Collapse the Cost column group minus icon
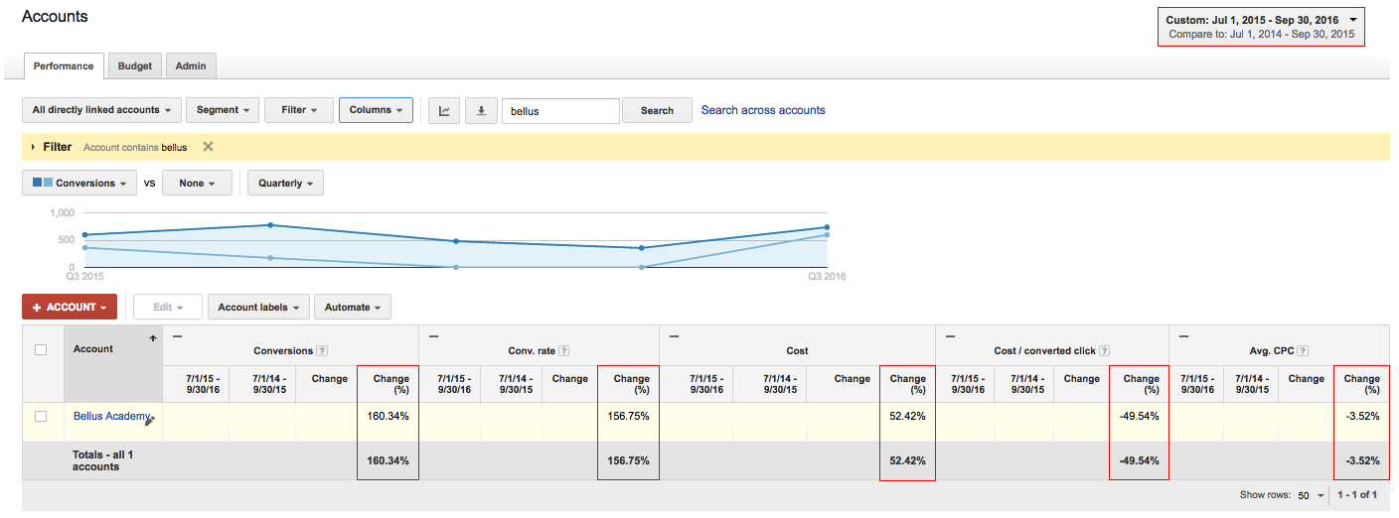 coord(674,335)
